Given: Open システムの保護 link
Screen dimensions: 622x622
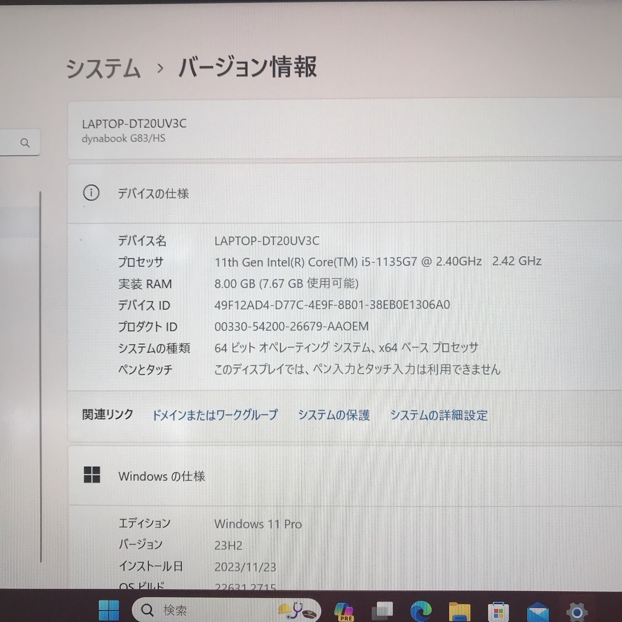Looking at the screenshot, I should (x=334, y=415).
